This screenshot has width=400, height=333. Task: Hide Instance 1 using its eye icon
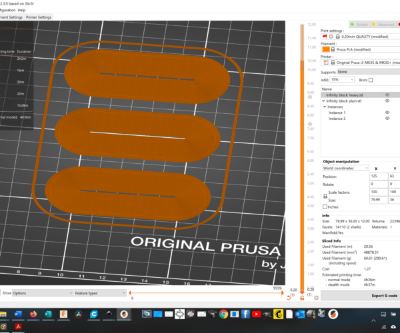pyautogui.click(x=387, y=113)
